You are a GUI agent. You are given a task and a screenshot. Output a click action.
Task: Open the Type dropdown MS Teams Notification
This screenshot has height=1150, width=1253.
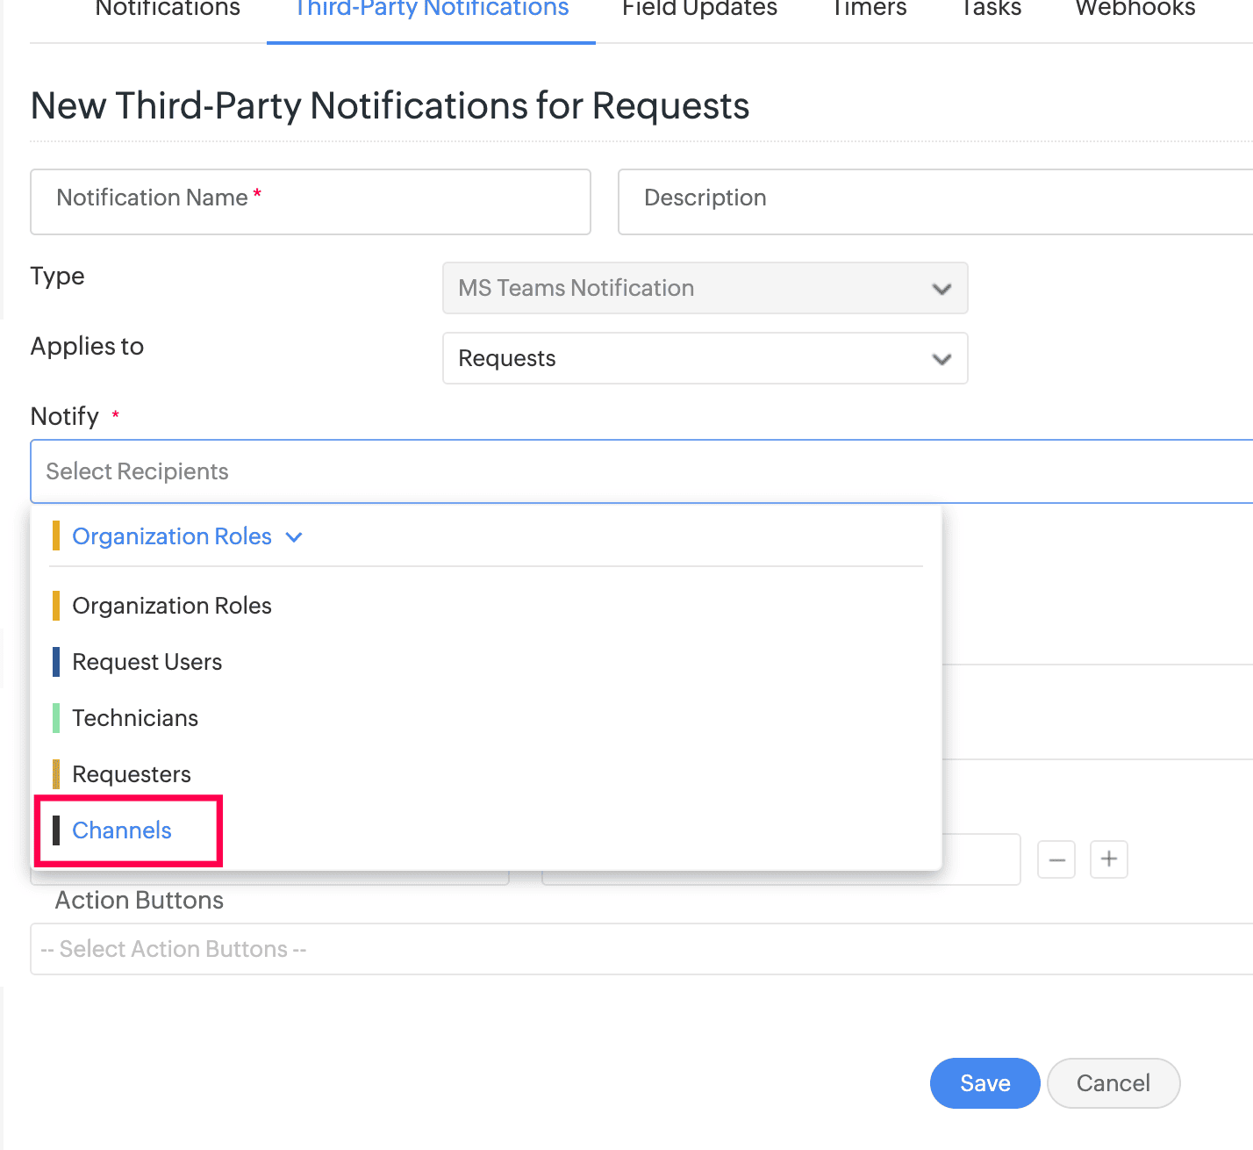[x=705, y=288]
